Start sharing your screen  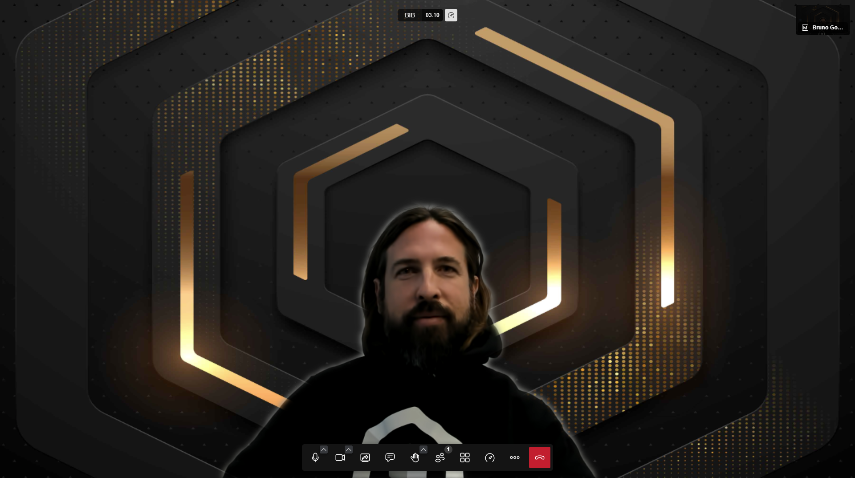pyautogui.click(x=365, y=458)
